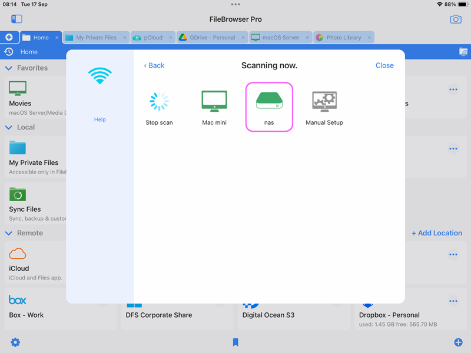Open more options in Favorites row
The width and height of the screenshot is (471, 353).
(x=453, y=89)
